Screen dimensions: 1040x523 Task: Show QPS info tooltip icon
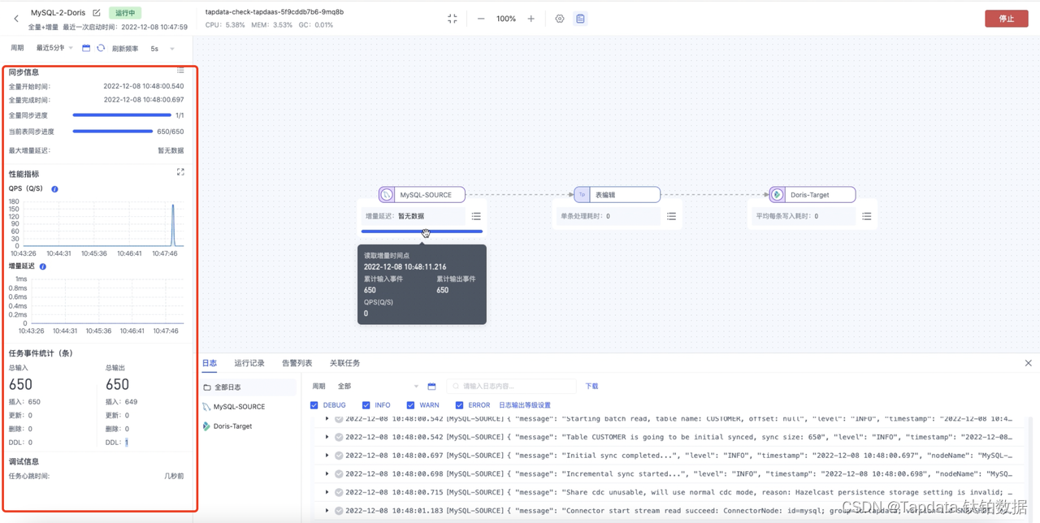pos(54,188)
